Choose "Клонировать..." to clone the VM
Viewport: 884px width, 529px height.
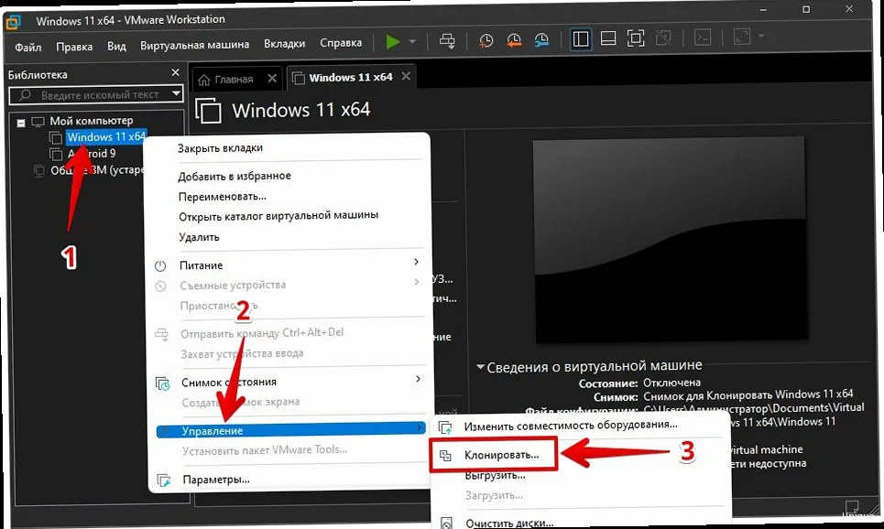click(x=502, y=452)
